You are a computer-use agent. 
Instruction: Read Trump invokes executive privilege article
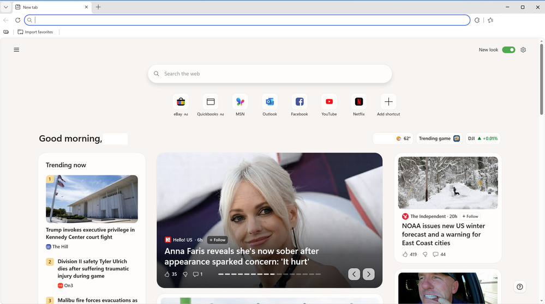point(90,233)
